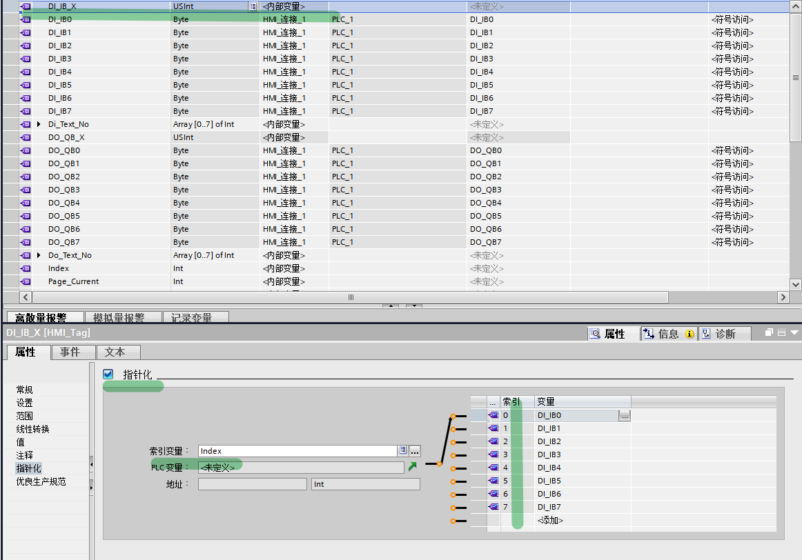Viewport: 802px width, 560px height.
Task: Click the vertical scrollbar thumb of the tag table
Action: tap(795, 78)
